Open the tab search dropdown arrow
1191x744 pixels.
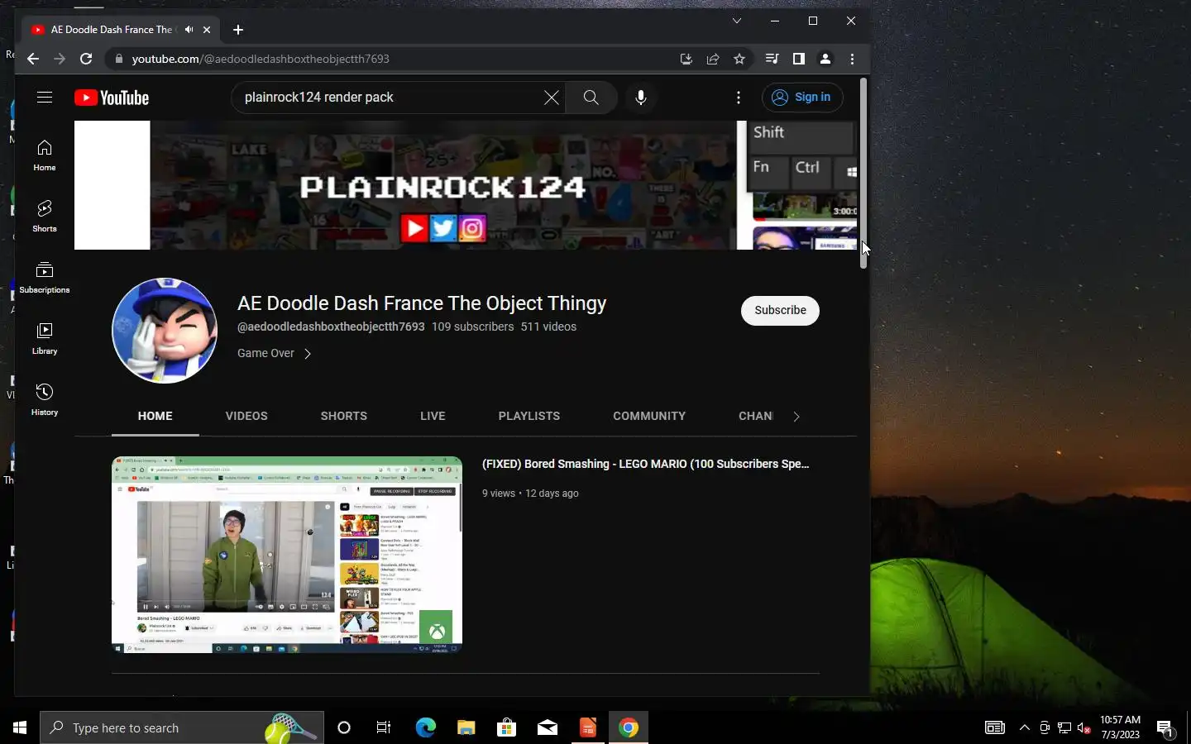(736, 21)
